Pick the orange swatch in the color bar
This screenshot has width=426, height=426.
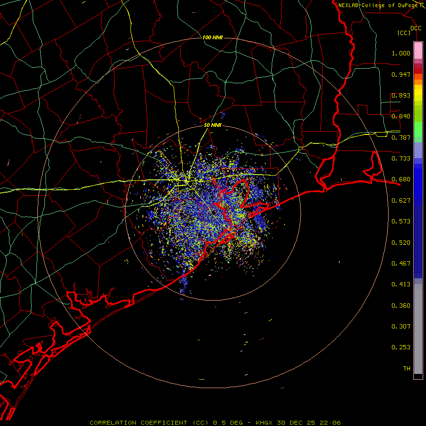click(x=418, y=82)
